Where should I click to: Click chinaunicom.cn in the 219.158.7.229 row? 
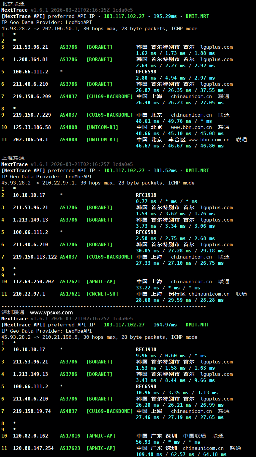click(x=192, y=115)
